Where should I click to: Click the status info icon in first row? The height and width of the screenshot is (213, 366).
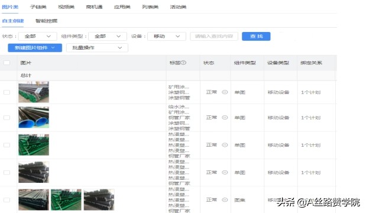pos(225,92)
